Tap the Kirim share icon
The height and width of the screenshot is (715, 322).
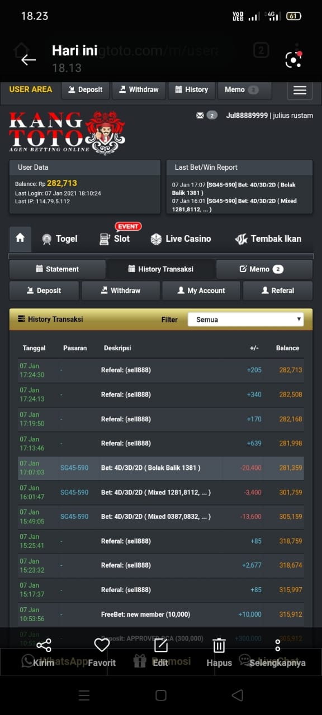pyautogui.click(x=44, y=646)
